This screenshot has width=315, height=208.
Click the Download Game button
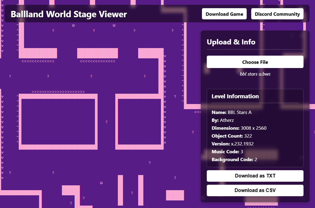224,14
